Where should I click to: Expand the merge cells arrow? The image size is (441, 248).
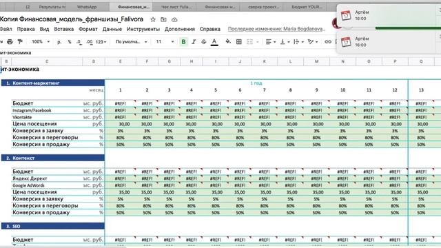pyautogui.click(x=257, y=42)
